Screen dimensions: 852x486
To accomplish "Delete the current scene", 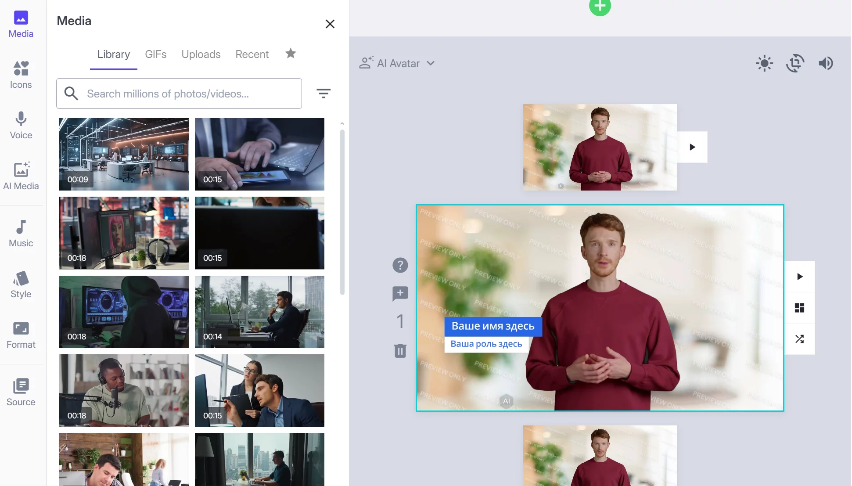I will click(400, 350).
